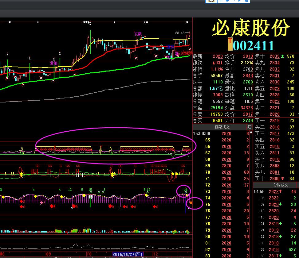Screen dimensions: 299x258
Task: Select the 分时成交 panel header
Action: point(281,185)
